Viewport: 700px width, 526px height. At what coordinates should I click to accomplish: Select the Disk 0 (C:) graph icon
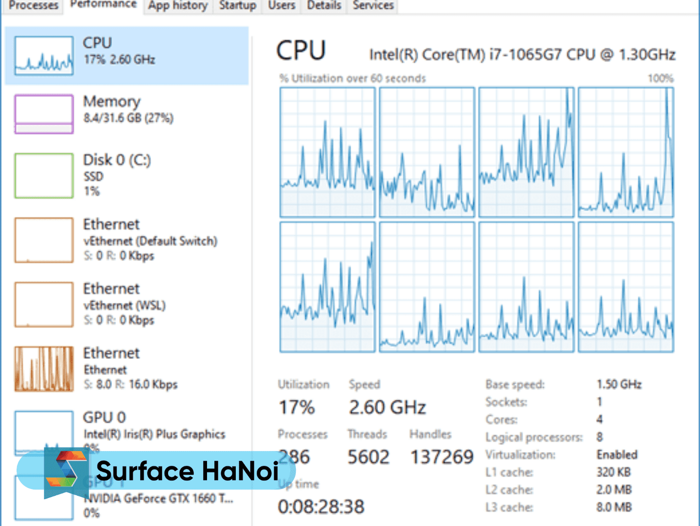(44, 175)
